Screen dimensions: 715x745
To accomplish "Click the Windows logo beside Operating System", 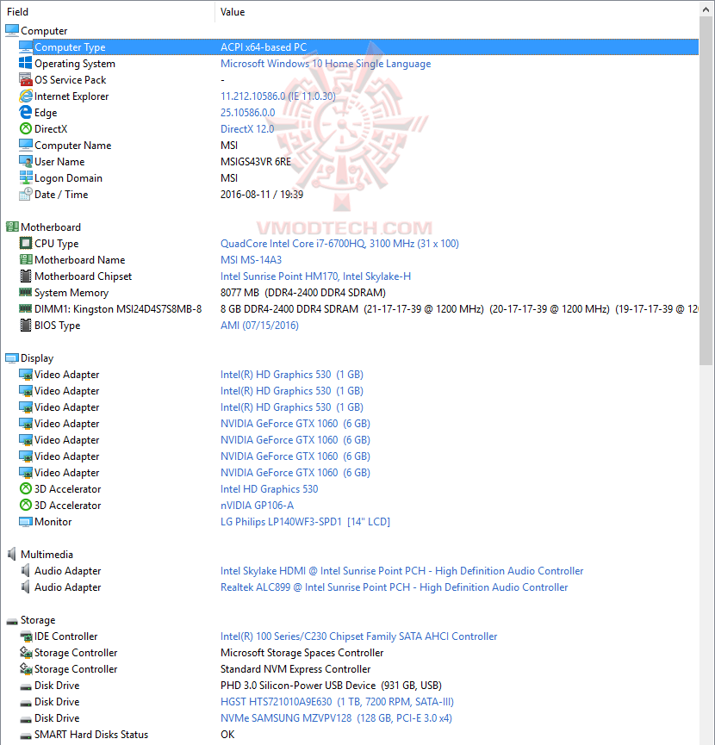I will [26, 63].
